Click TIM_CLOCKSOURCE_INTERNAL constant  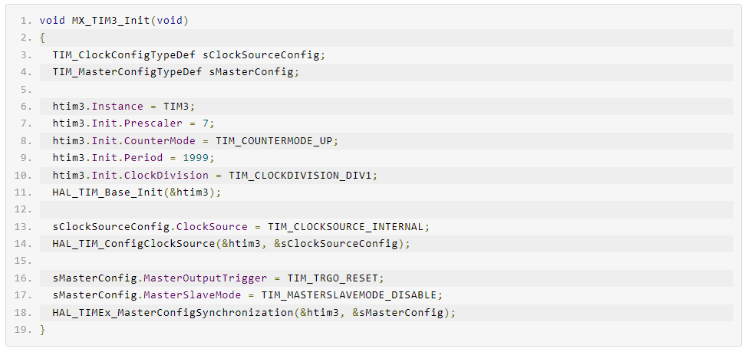pyautogui.click(x=345, y=226)
